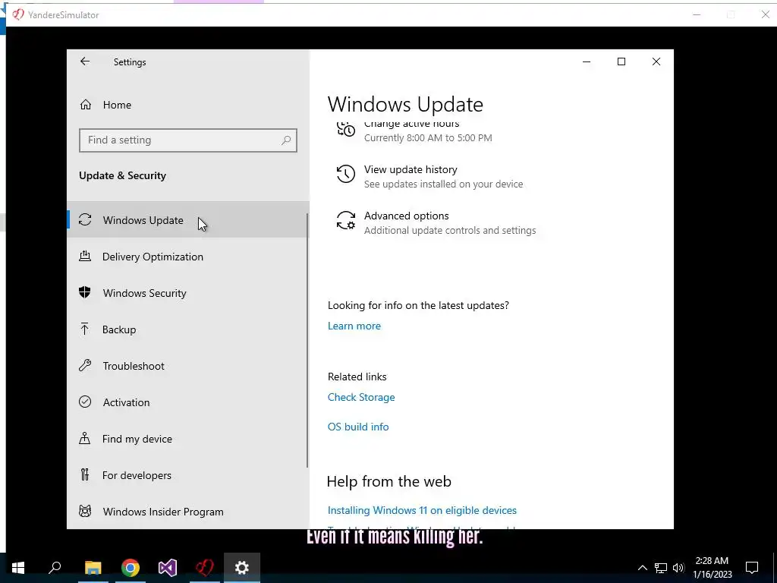The width and height of the screenshot is (777, 583).
Task: Open the Backup settings page
Action: (188, 329)
